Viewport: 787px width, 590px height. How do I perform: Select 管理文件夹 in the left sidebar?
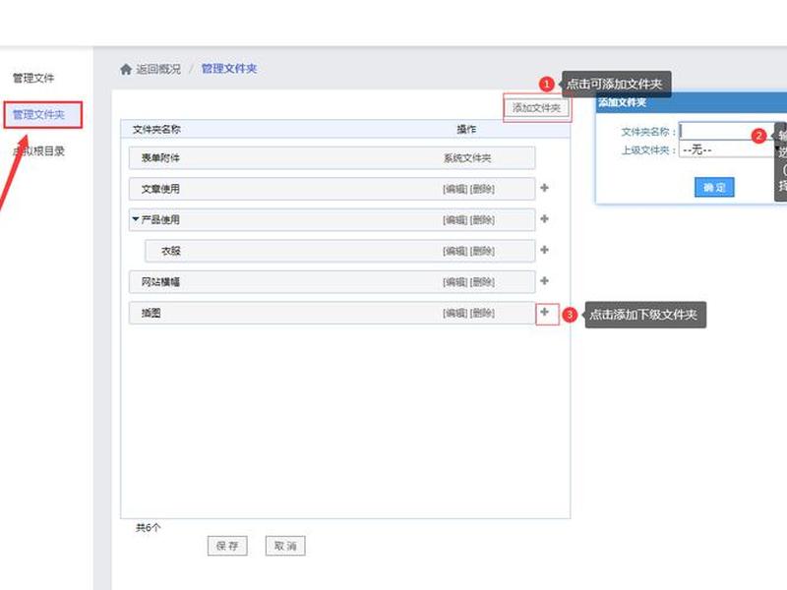tap(38, 115)
